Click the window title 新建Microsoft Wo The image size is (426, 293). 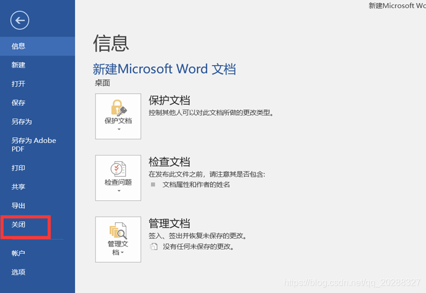[x=397, y=6]
